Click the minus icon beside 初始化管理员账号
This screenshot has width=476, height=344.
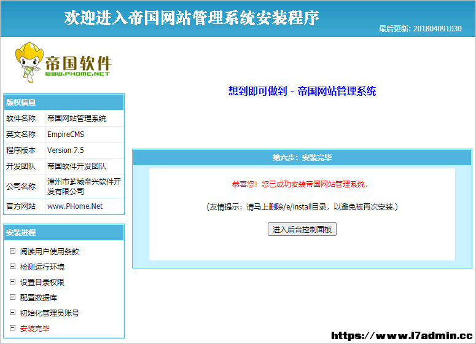[x=12, y=313]
